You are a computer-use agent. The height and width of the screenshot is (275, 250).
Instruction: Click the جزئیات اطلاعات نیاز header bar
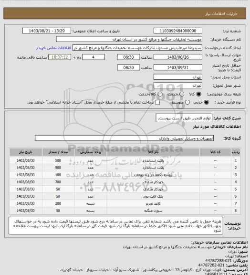(125, 13)
